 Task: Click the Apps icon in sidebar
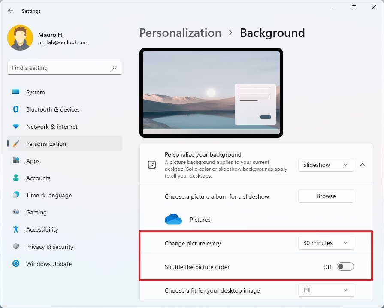16,160
